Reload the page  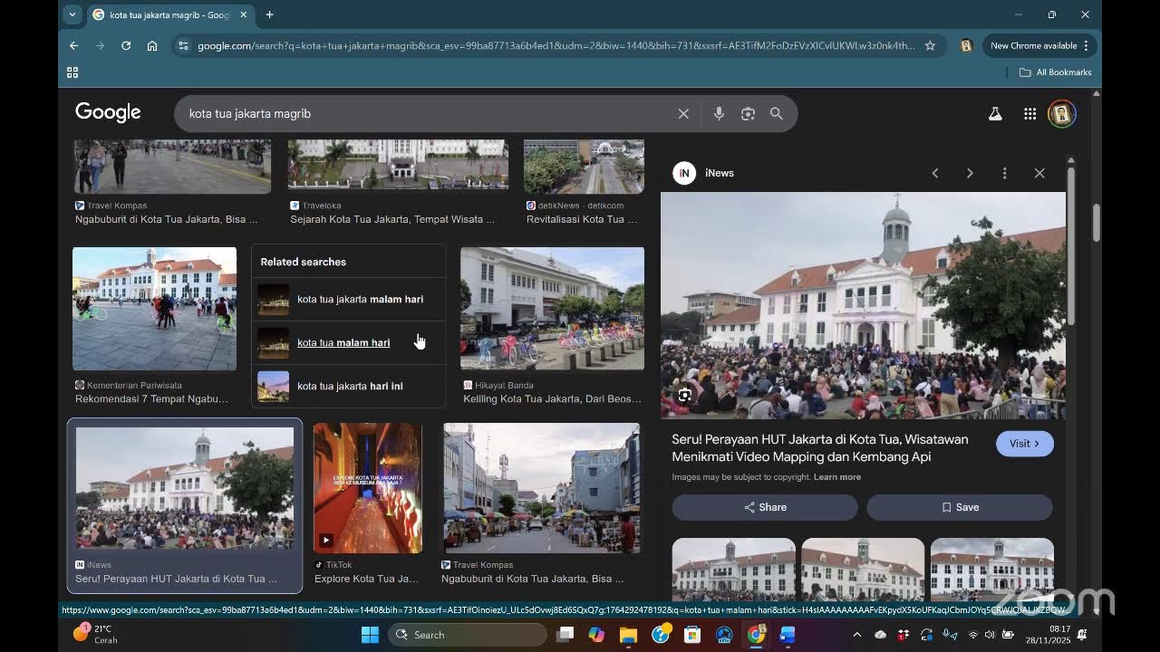click(x=126, y=45)
